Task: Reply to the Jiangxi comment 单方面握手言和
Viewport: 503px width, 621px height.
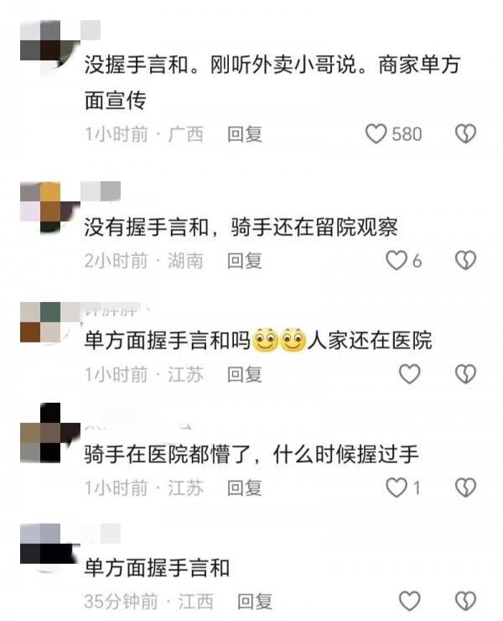Action: pyautogui.click(x=255, y=602)
